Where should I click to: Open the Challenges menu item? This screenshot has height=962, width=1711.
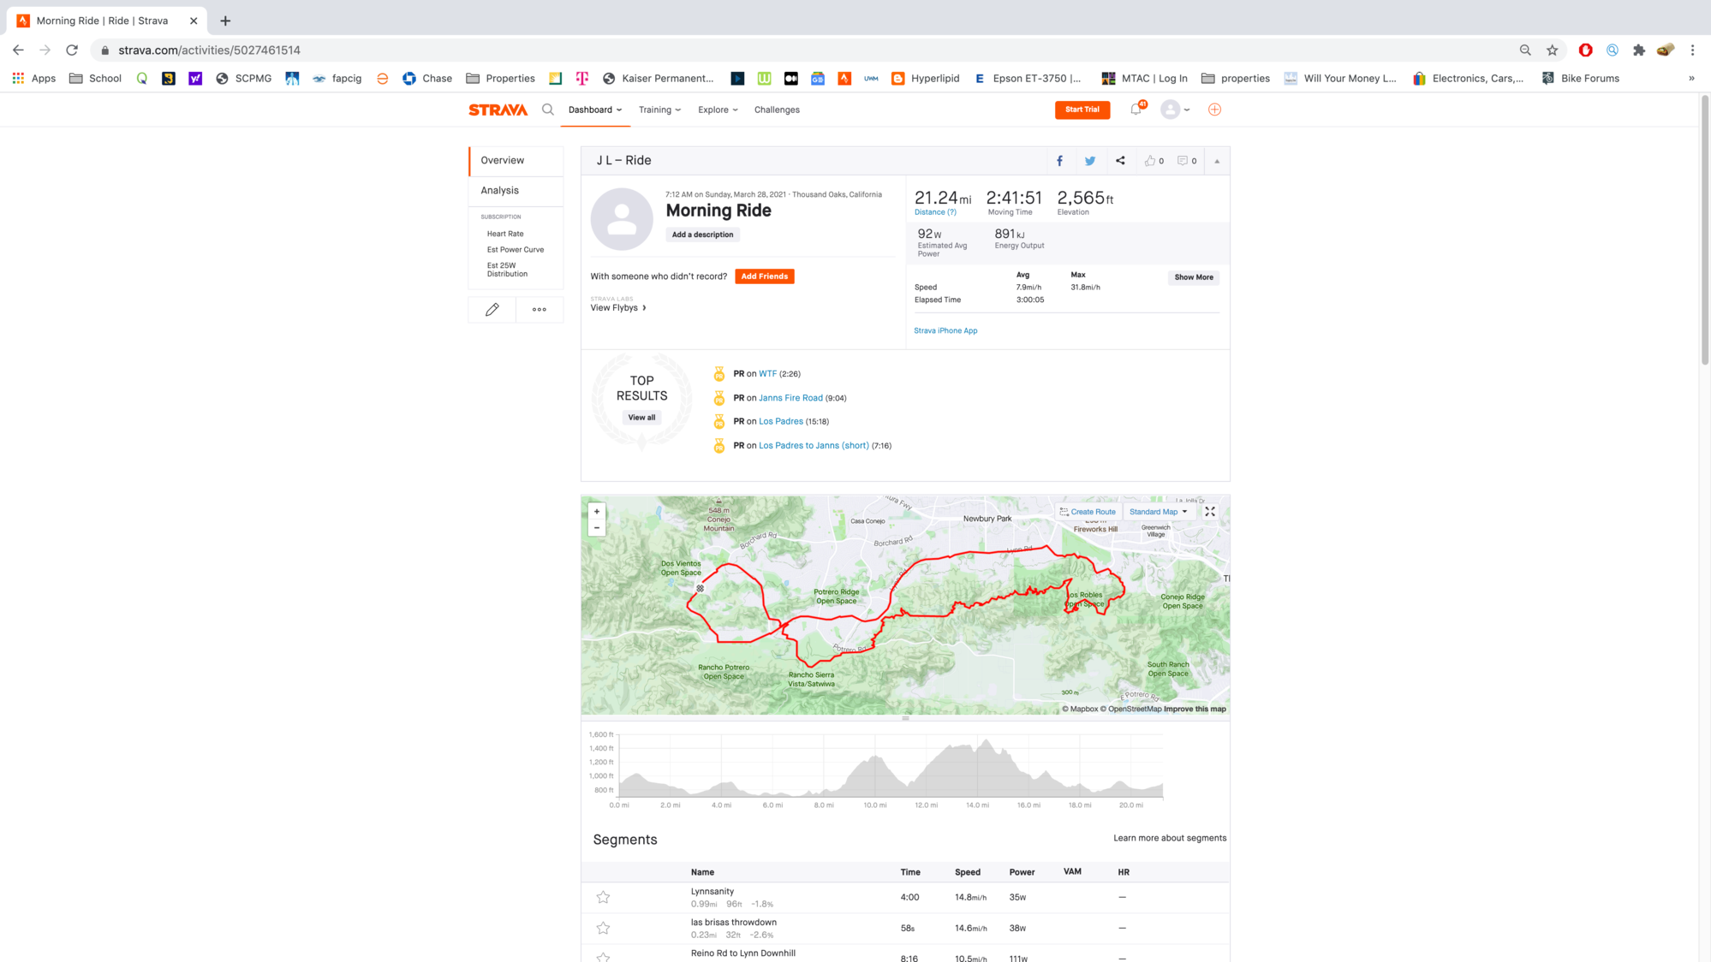pyautogui.click(x=777, y=110)
